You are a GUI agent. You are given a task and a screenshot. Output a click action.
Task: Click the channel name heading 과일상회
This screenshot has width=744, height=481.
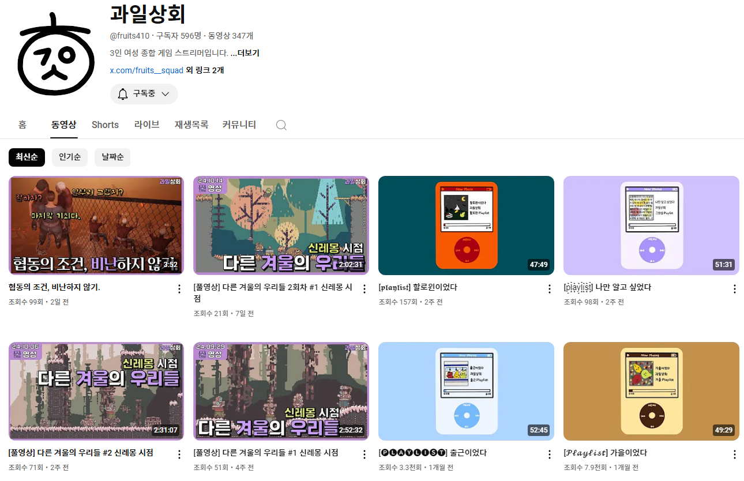tap(148, 14)
